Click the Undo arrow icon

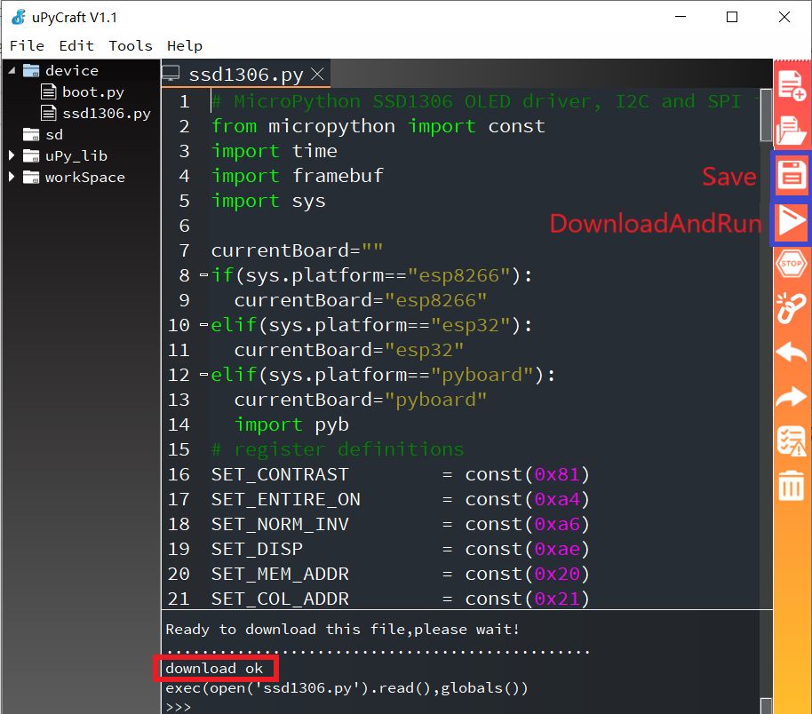pos(790,353)
